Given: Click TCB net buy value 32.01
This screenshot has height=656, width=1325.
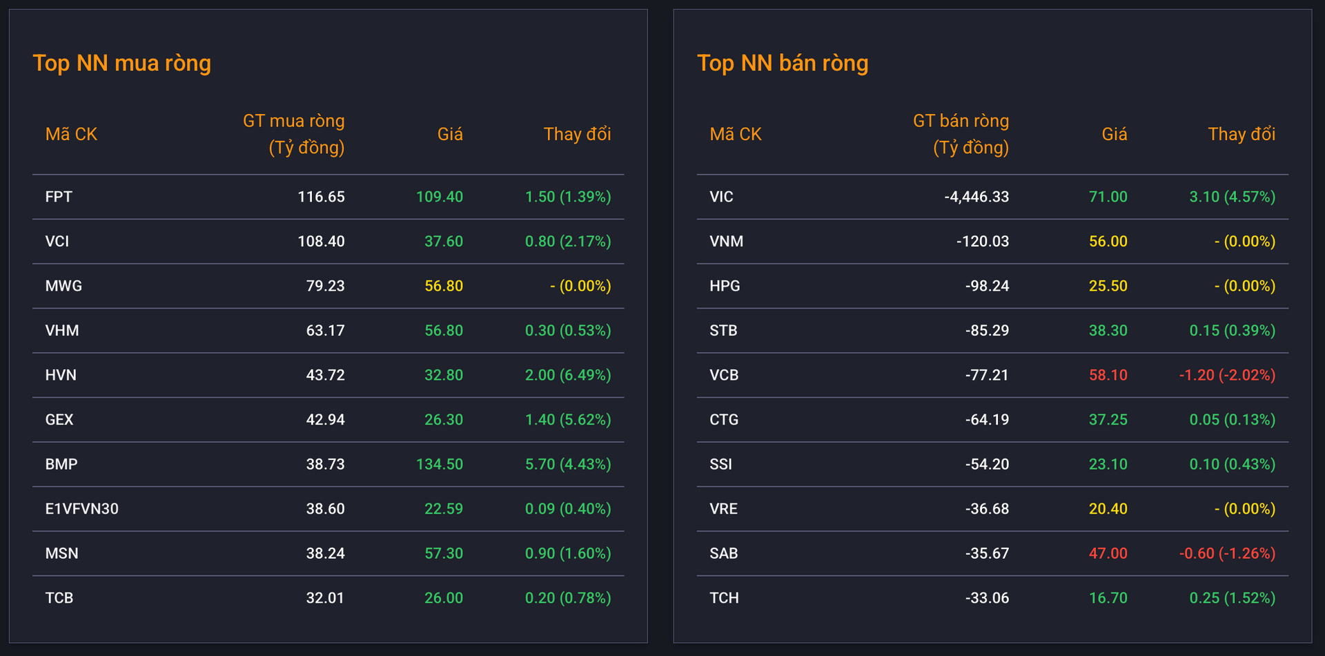Looking at the screenshot, I should click(325, 598).
